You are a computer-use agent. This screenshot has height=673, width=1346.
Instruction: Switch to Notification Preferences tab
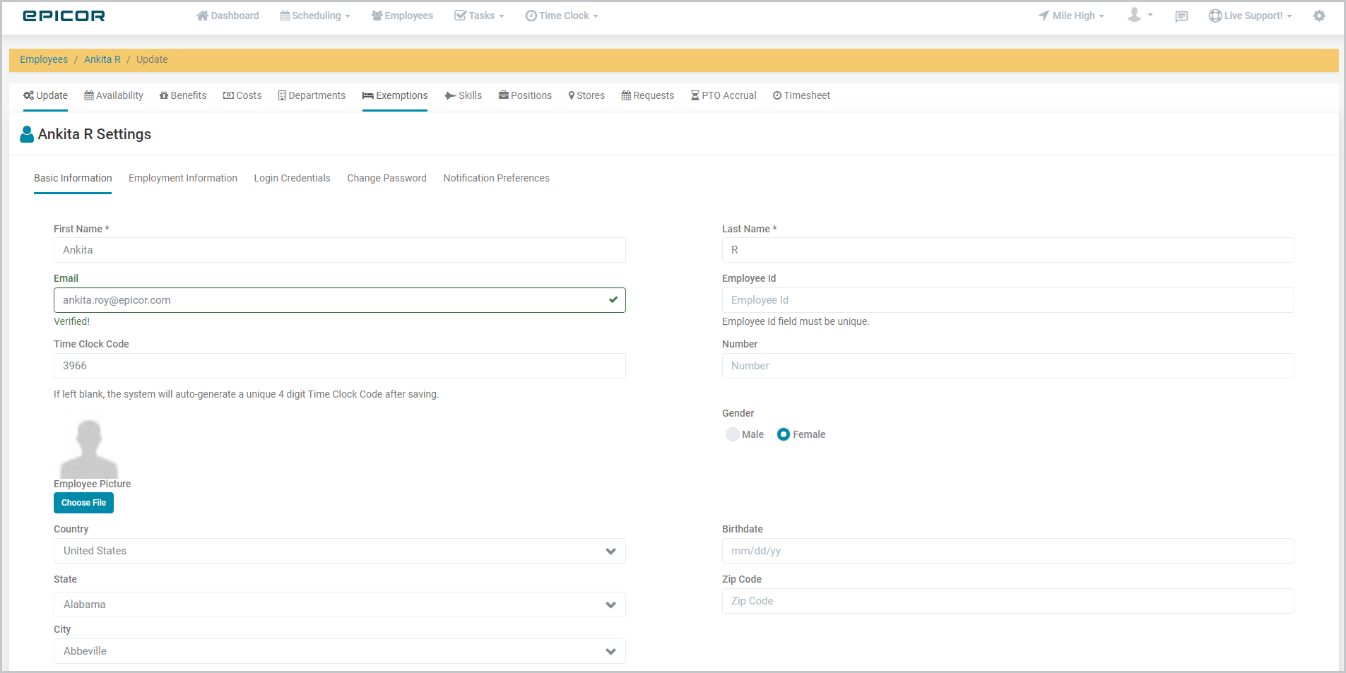pos(496,178)
